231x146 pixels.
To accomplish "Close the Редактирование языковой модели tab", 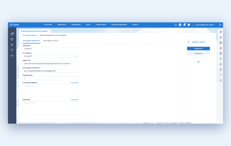I will click(50, 31).
